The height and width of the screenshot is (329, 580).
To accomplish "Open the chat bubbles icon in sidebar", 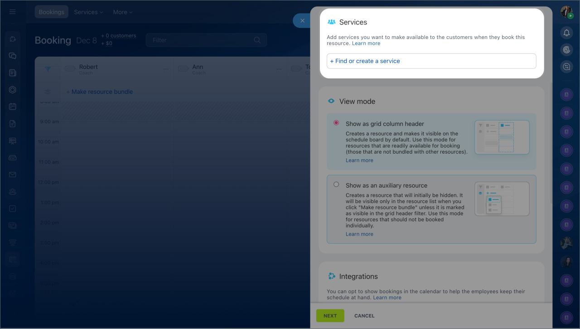I will tap(13, 56).
